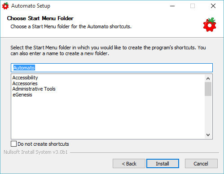224x174 pixels.
Task: Go back with the Back button
Action: tap(129, 164)
